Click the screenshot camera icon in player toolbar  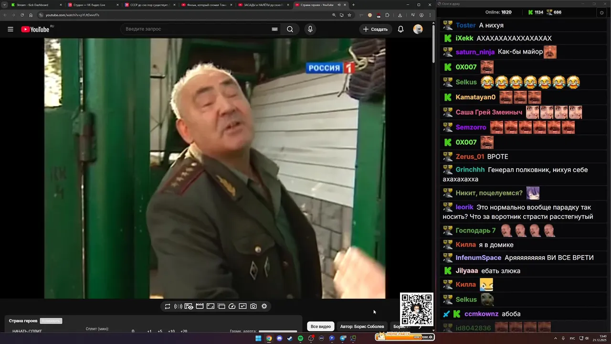pyautogui.click(x=253, y=306)
